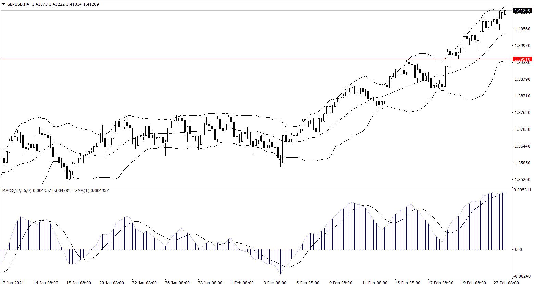This screenshot has width=534, height=287.
Task: Click the 0.005311 MACD scale label
Action: [522, 190]
